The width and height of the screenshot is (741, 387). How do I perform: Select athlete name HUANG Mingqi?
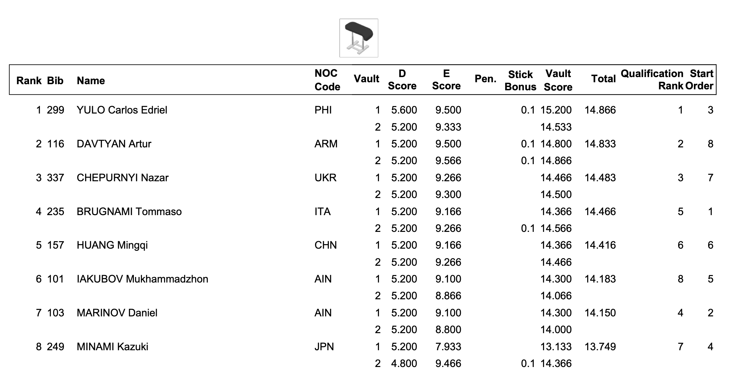pos(112,245)
